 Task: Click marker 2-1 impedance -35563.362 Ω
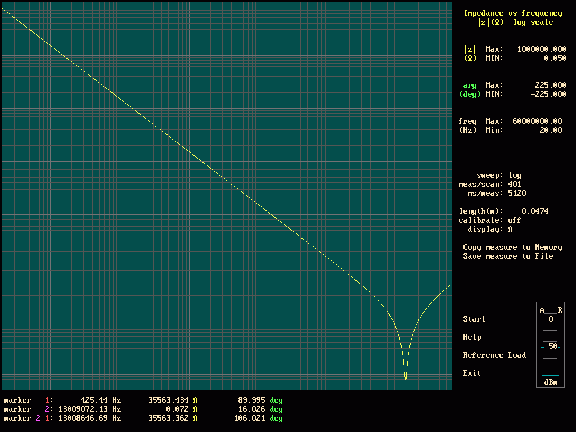point(170,418)
